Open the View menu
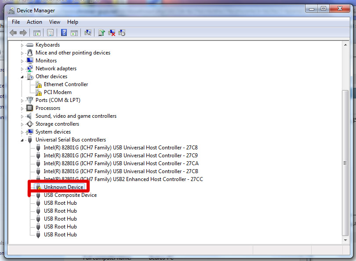This screenshot has width=356, height=261. click(54, 22)
